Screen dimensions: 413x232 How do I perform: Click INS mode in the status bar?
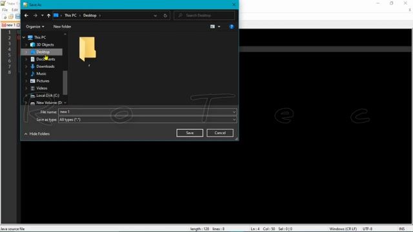coord(401,229)
